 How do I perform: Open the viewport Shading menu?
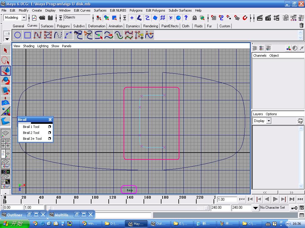tap(29, 46)
